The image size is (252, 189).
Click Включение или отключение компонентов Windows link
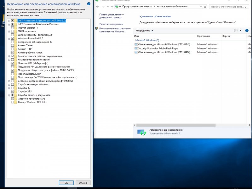115,30
